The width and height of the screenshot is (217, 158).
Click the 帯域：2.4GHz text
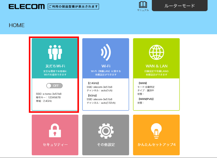[44, 101]
